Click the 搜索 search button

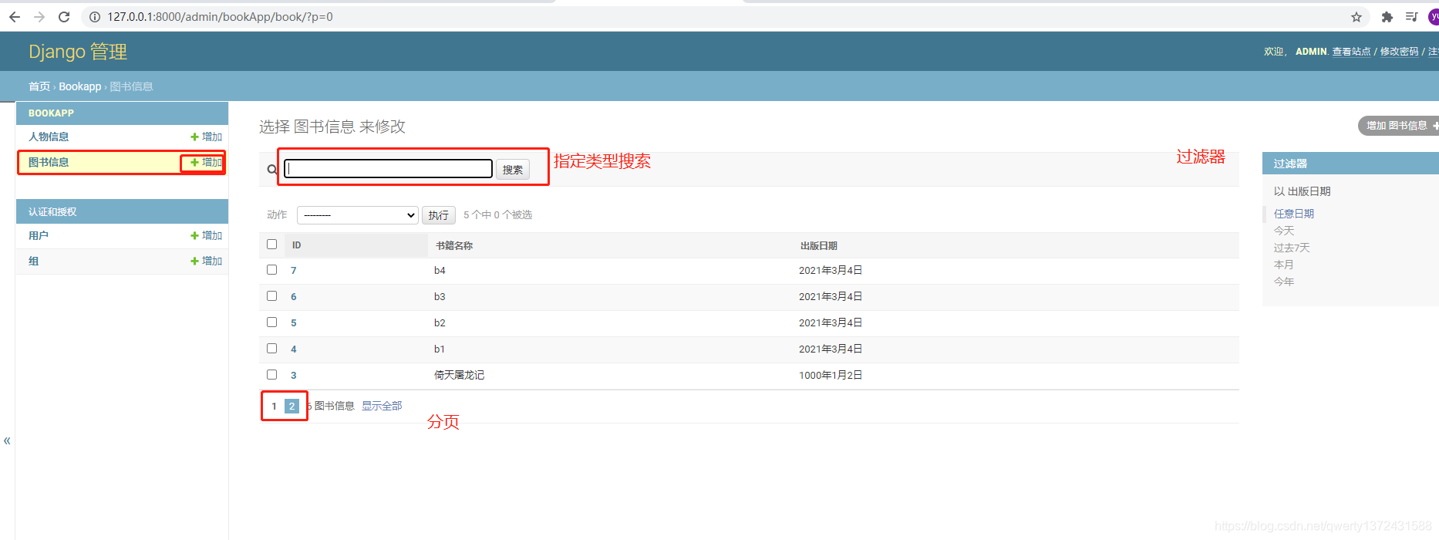513,170
